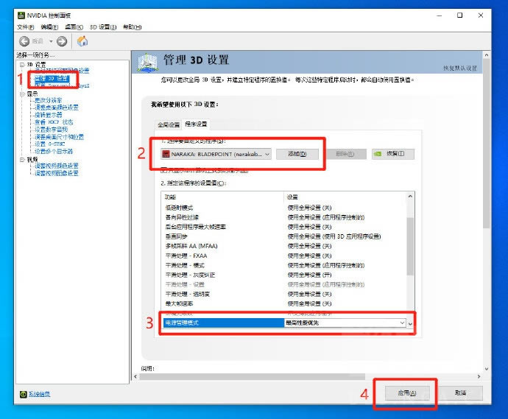This screenshot has width=508, height=419.
Task: Select 更改分辨率 in the task tree
Action: pyautogui.click(x=49, y=101)
